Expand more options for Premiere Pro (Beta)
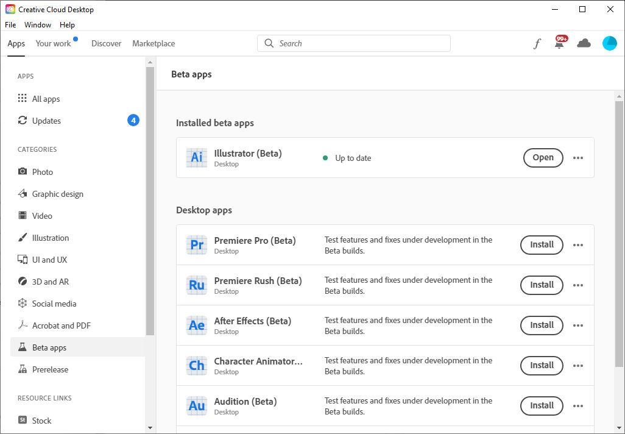This screenshot has height=434, width=625. [x=578, y=245]
